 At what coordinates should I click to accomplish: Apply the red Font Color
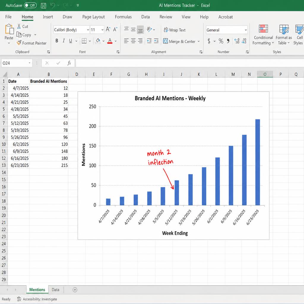[x=110, y=41]
